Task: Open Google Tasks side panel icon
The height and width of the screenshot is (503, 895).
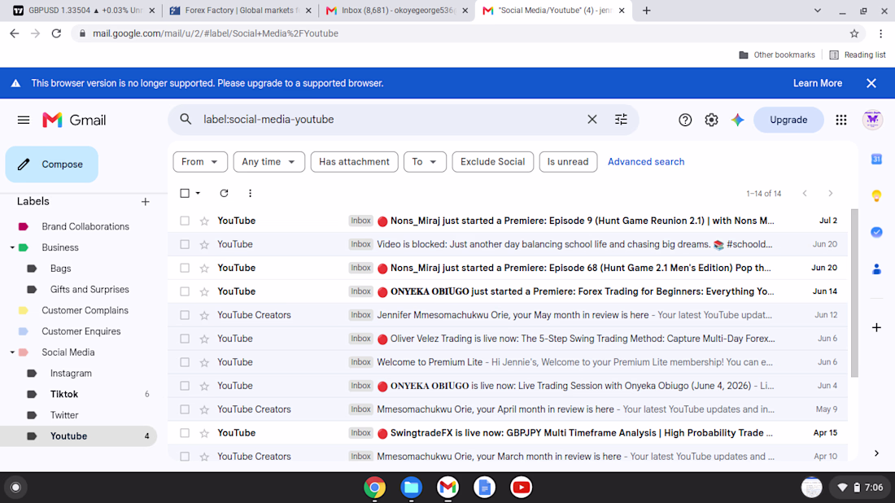Action: click(x=876, y=232)
